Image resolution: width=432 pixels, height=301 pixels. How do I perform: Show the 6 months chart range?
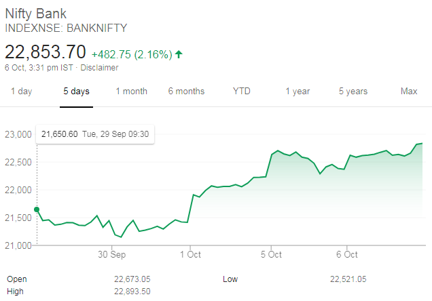(186, 91)
